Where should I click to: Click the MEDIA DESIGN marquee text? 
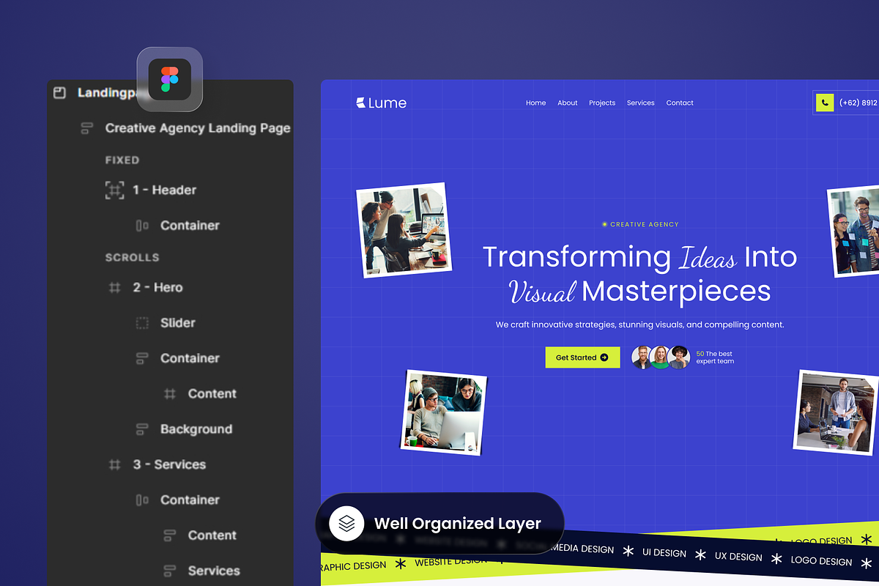pos(582,549)
